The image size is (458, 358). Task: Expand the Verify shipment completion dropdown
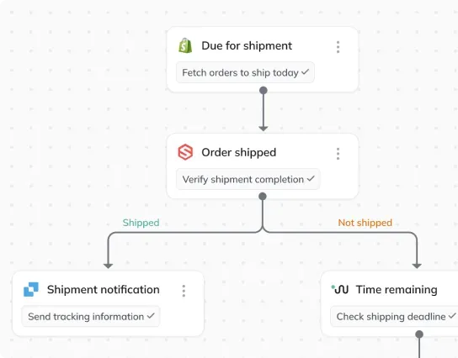[248, 179]
